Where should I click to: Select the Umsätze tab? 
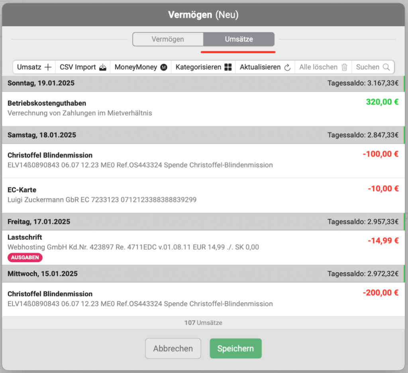tap(239, 39)
